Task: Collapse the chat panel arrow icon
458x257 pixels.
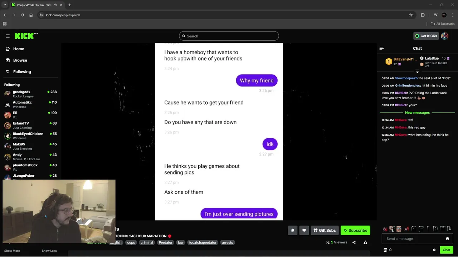Action: (x=381, y=48)
